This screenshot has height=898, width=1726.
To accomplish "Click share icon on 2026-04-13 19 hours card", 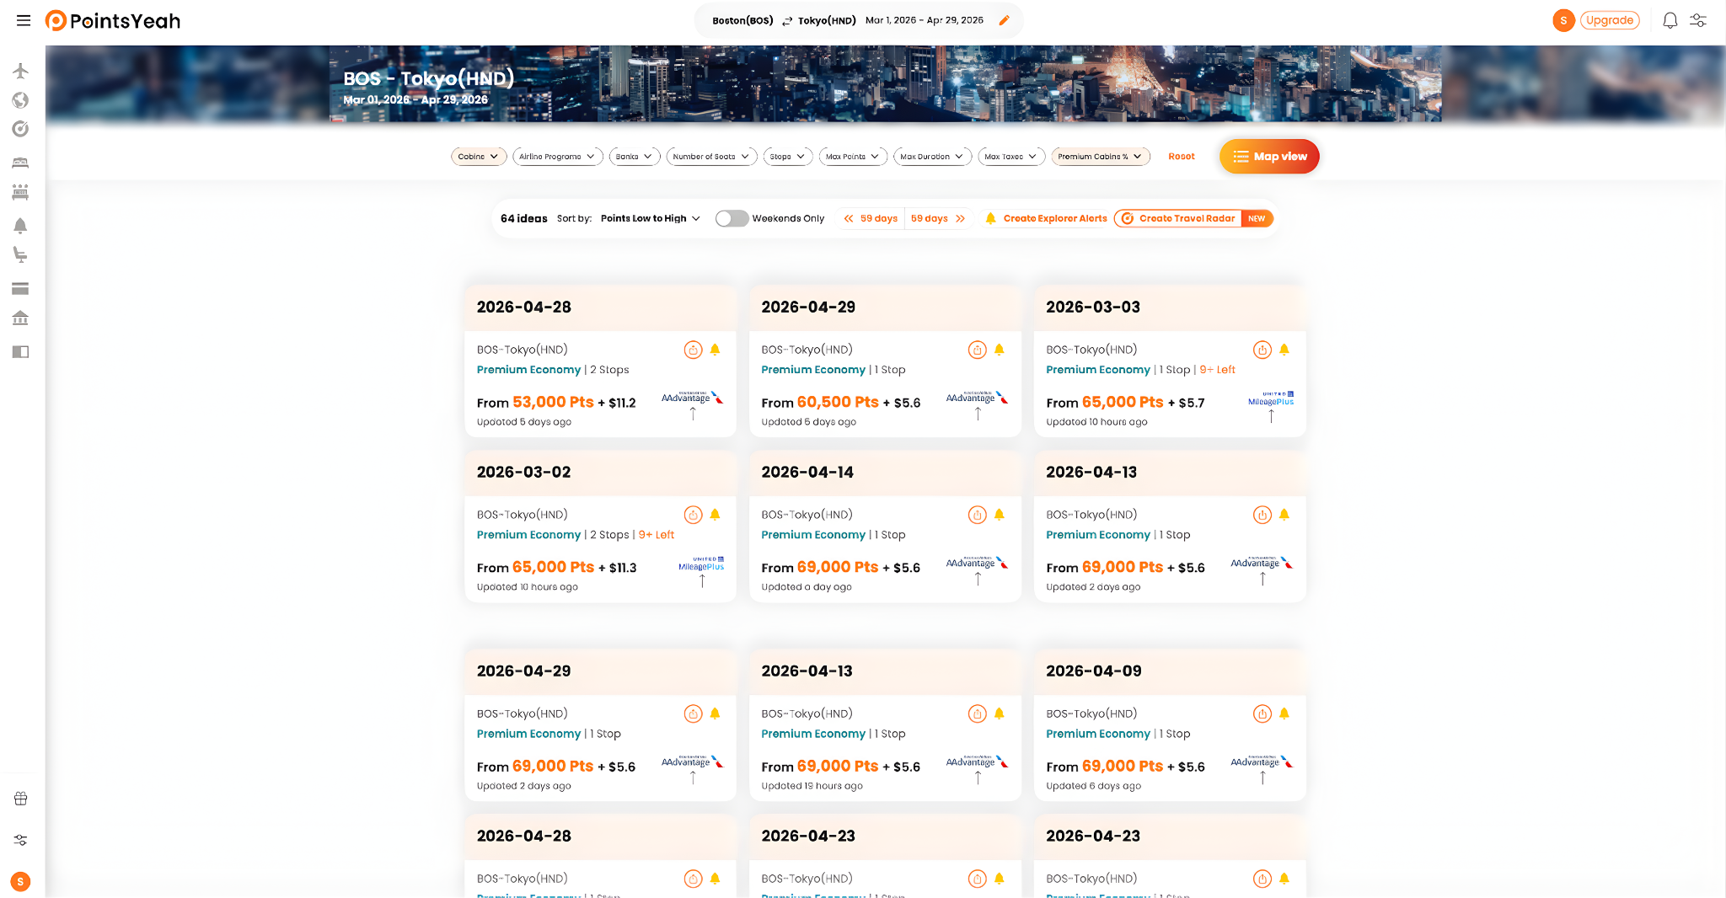I will tap(977, 714).
